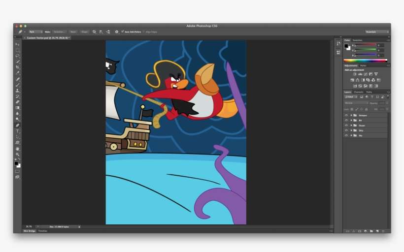The image size is (404, 252).
Task: Expand the Bit layer group
Action: tap(351, 120)
